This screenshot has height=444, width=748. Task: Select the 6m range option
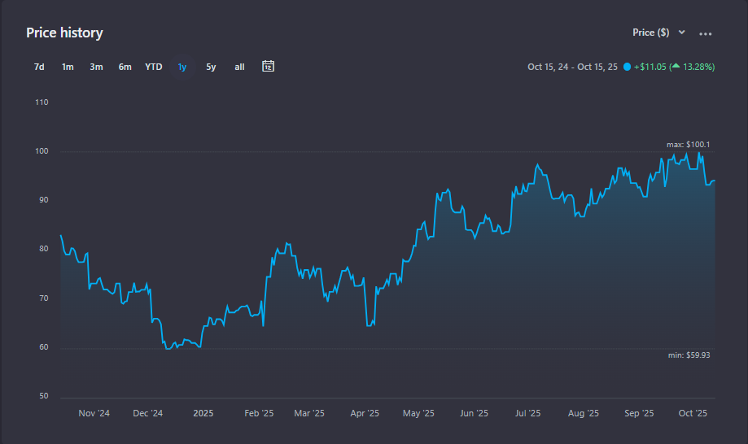click(125, 67)
